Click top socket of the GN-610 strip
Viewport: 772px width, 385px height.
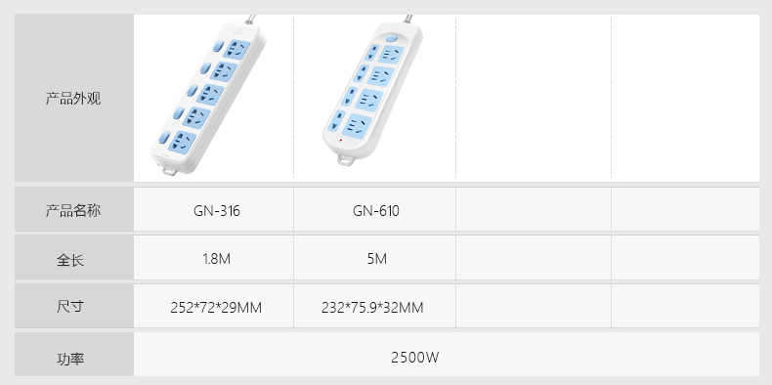[x=392, y=55]
